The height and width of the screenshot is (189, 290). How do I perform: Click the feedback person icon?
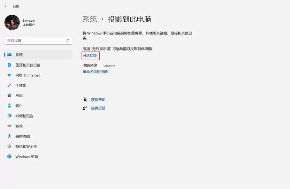click(85, 108)
